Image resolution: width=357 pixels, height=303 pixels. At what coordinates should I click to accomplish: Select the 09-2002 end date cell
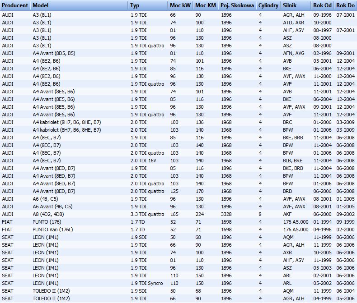346,214
